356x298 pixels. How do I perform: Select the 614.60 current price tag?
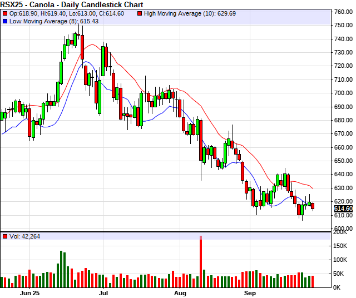coord(343,208)
